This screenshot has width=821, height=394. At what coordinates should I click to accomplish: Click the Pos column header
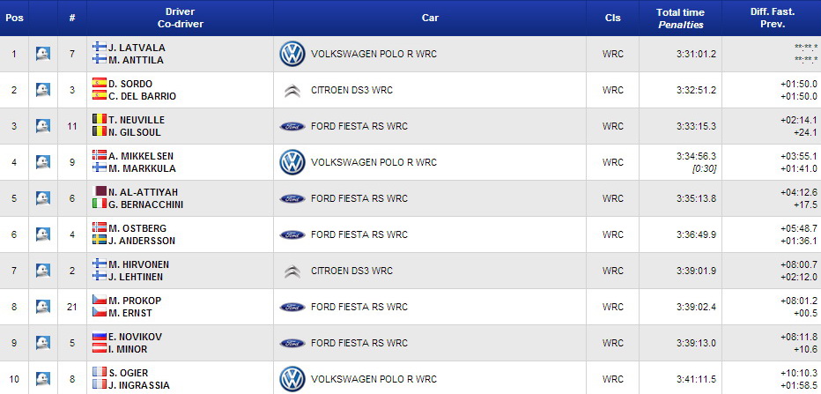[14, 18]
